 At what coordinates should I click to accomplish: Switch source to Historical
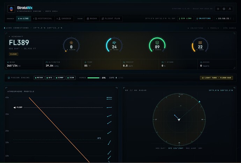[43, 18]
